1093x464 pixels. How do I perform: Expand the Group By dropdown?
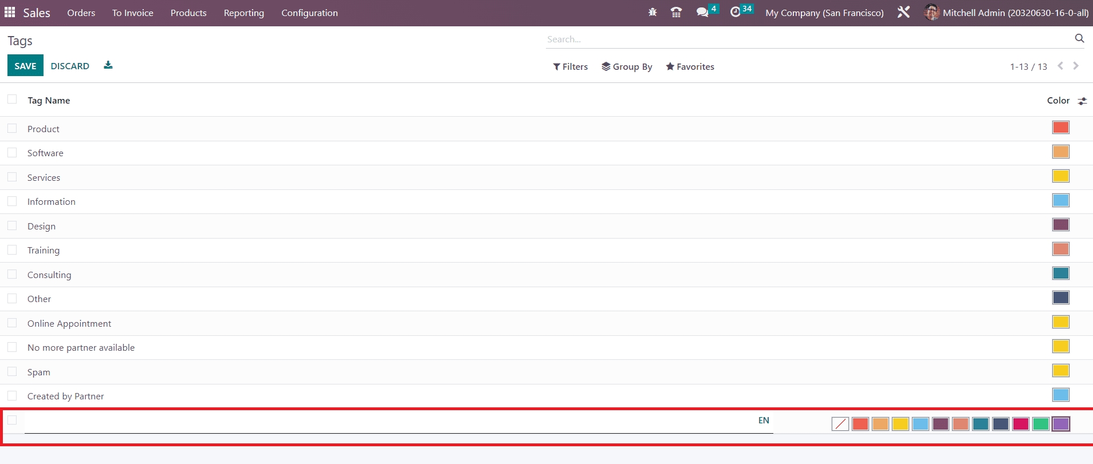(627, 66)
